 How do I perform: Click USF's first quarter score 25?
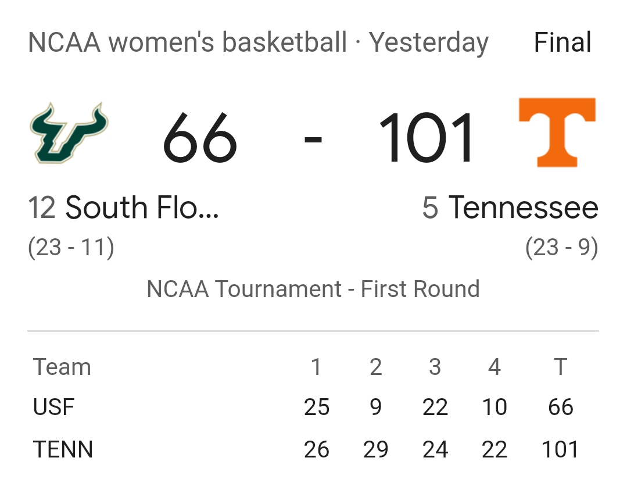tap(317, 407)
